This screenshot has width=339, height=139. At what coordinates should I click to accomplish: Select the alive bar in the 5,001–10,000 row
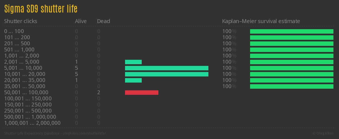click(166, 68)
